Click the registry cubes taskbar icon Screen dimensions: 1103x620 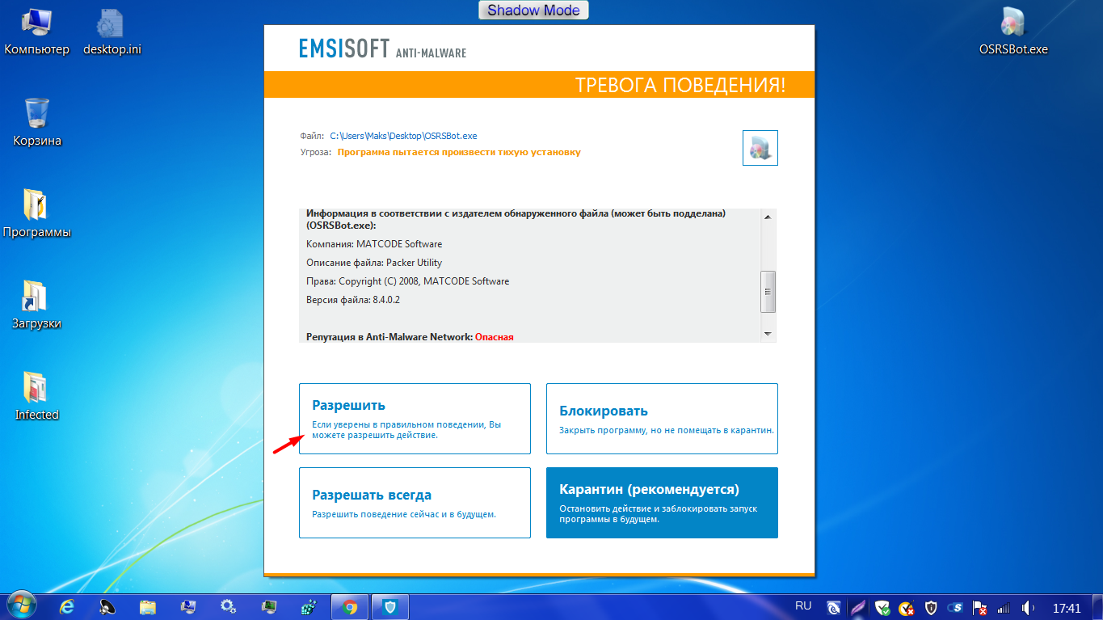point(309,606)
